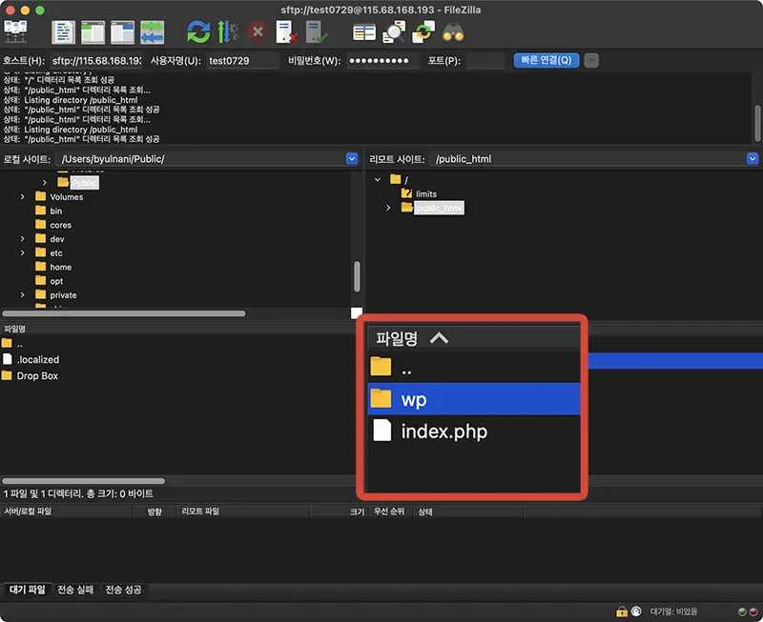The height and width of the screenshot is (622, 763).
Task: Reconnect to the last server
Action: pyautogui.click(x=317, y=32)
